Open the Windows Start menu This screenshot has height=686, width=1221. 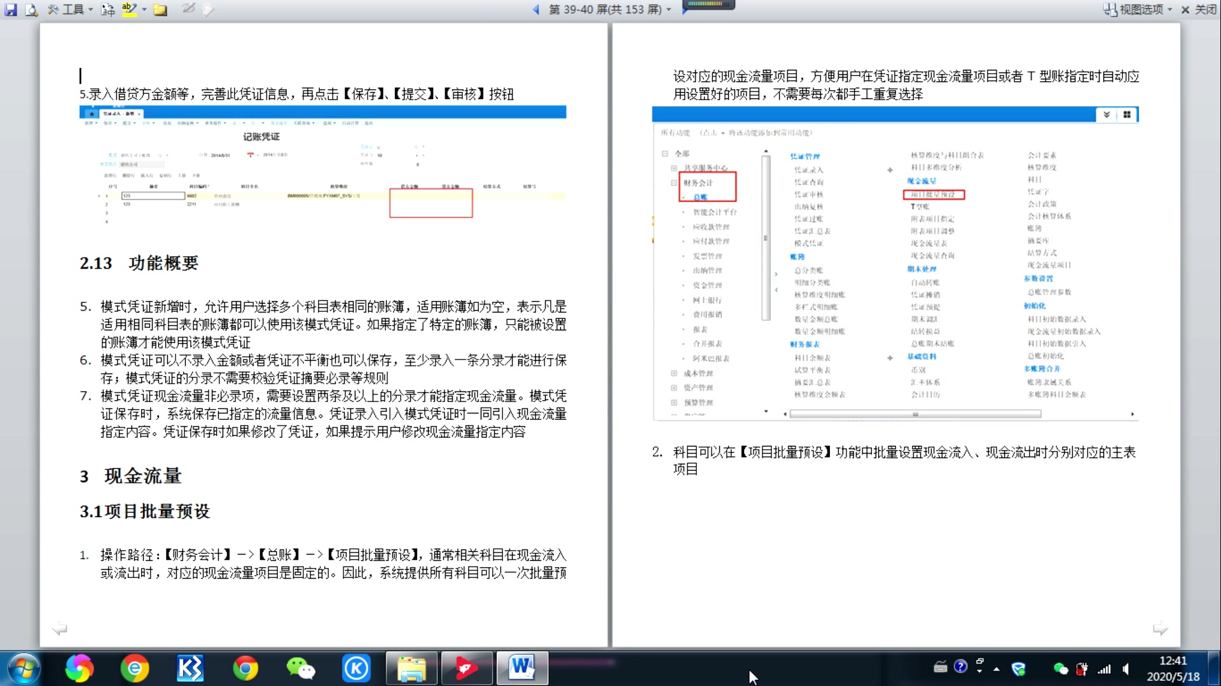pyautogui.click(x=24, y=668)
